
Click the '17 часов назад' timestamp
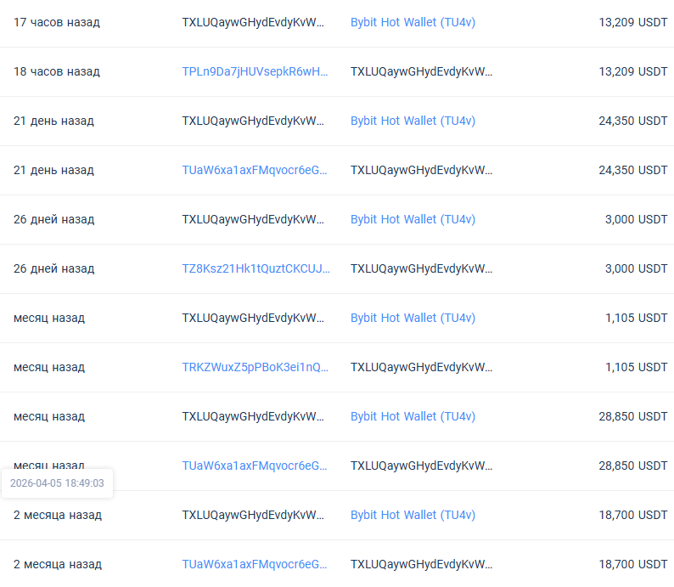56,22
